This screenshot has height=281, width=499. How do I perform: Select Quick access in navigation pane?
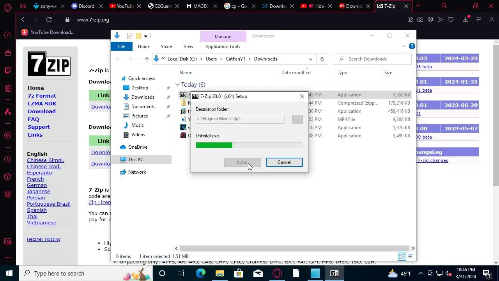[142, 78]
